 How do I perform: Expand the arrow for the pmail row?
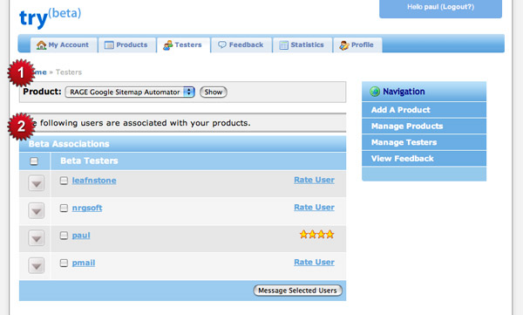(37, 265)
